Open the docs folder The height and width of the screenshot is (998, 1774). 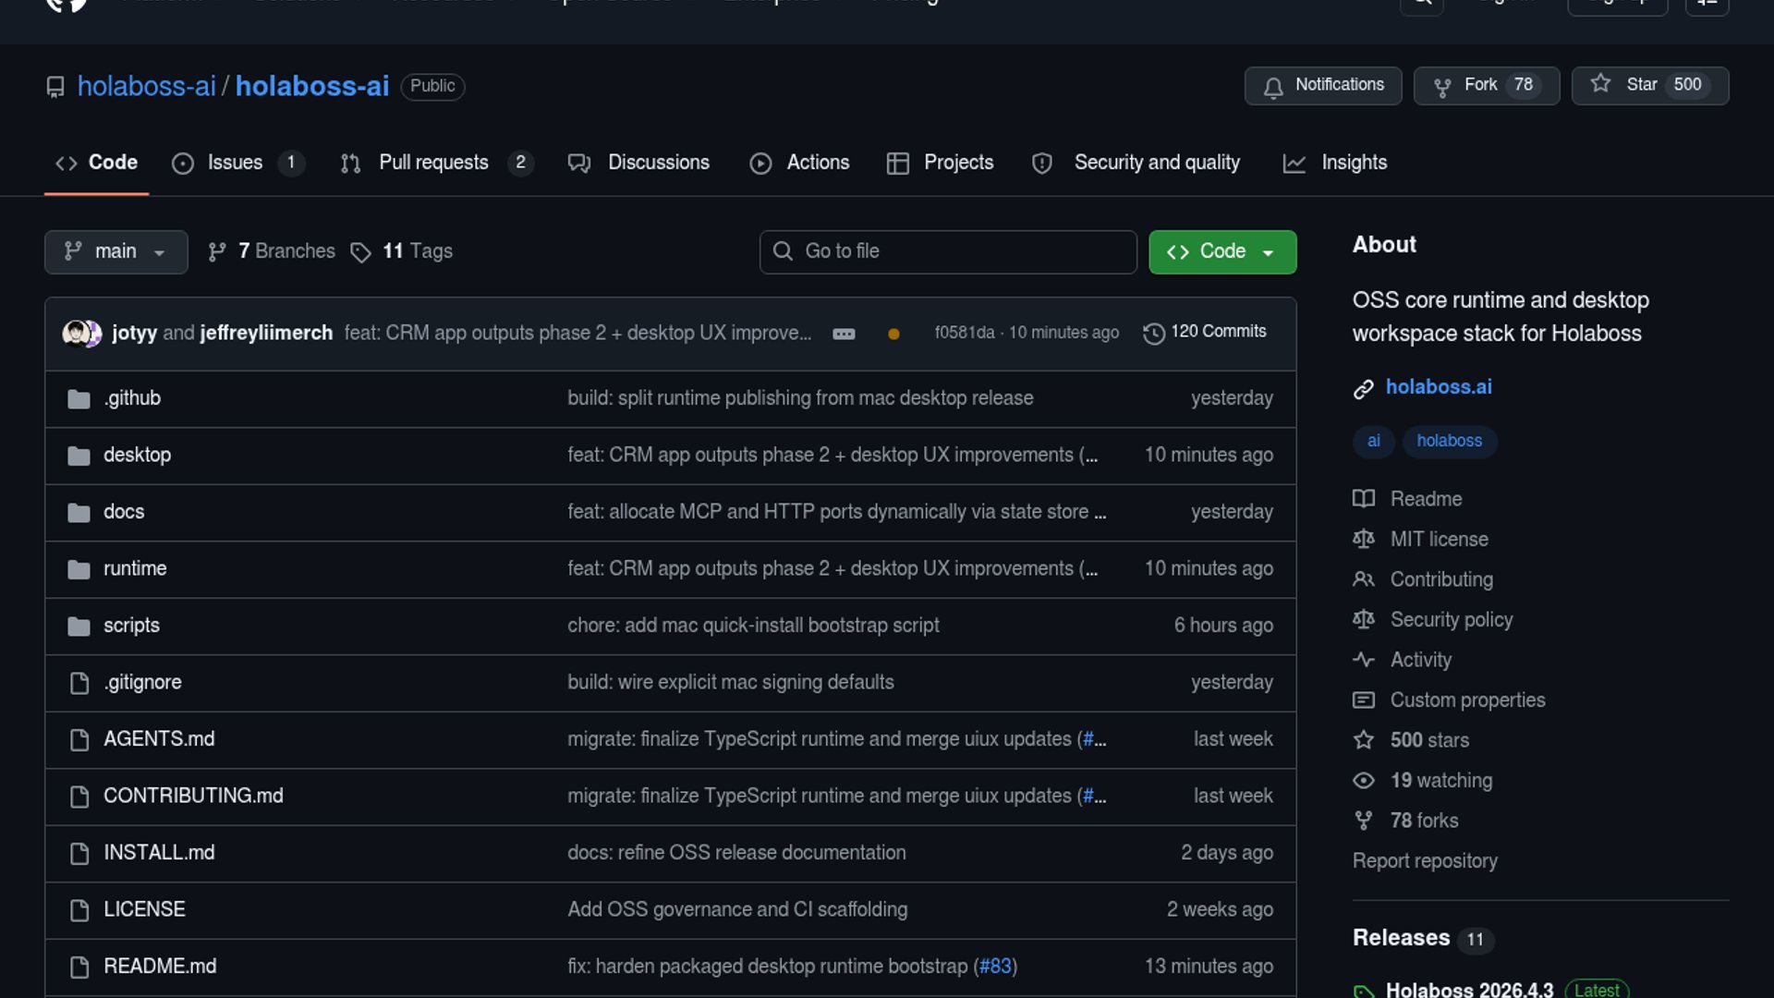[x=124, y=512]
